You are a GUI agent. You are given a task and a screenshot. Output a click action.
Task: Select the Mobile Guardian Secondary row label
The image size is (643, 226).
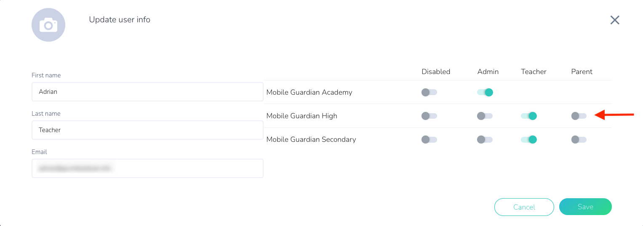[x=311, y=139]
